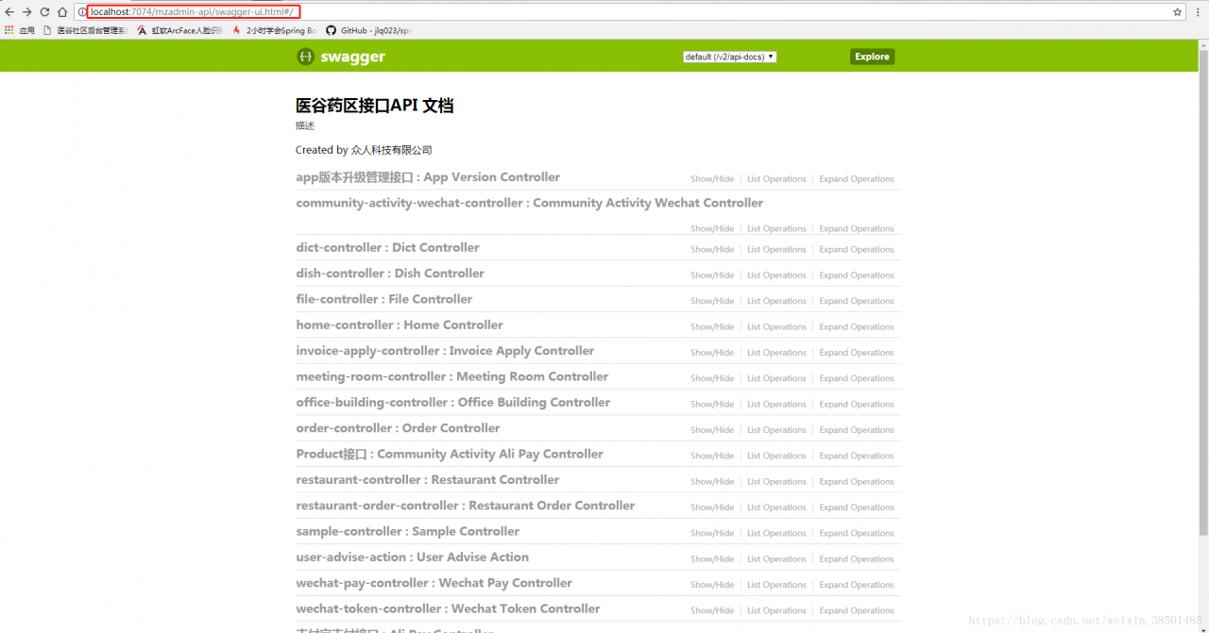Open the Office Building Controller heading
This screenshot has height=633, width=1209.
coord(452,402)
